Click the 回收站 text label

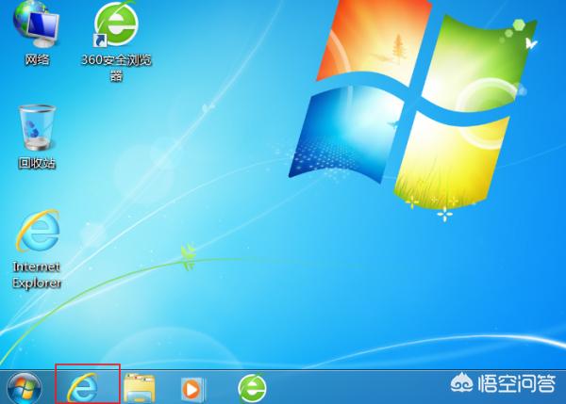point(37,163)
